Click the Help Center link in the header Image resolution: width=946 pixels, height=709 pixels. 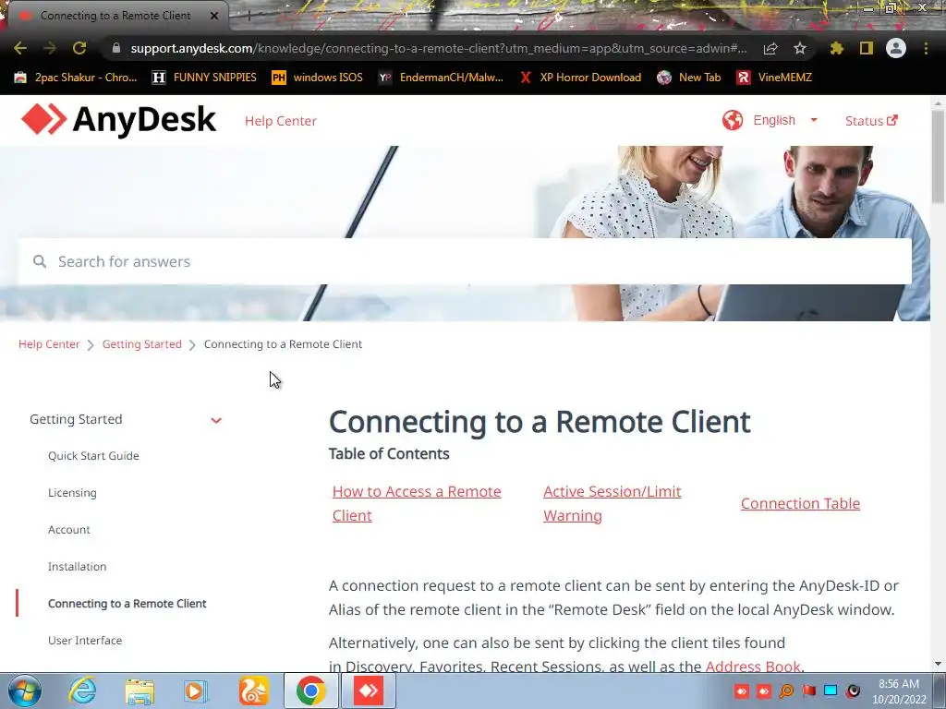tap(281, 121)
